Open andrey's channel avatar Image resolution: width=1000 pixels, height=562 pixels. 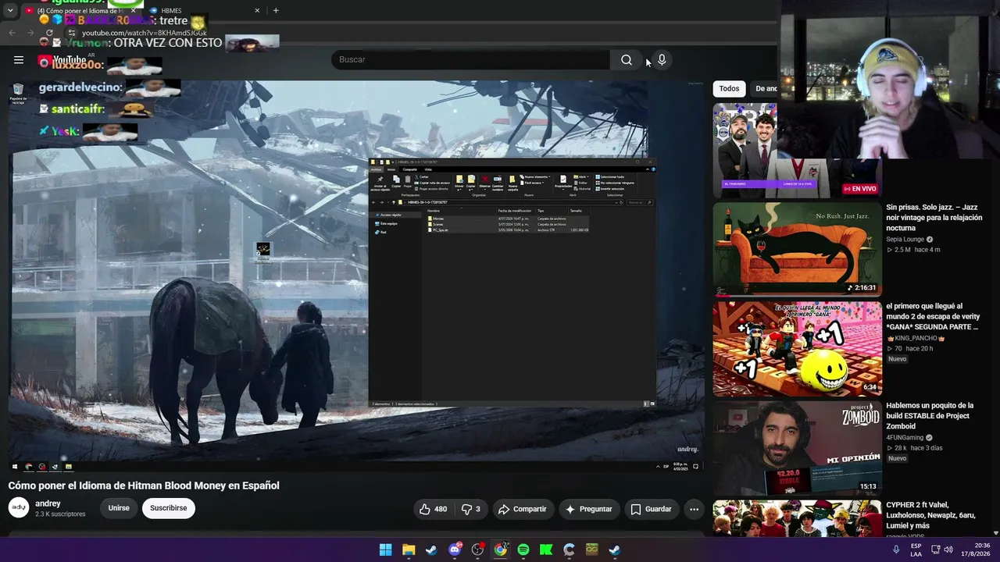[19, 508]
